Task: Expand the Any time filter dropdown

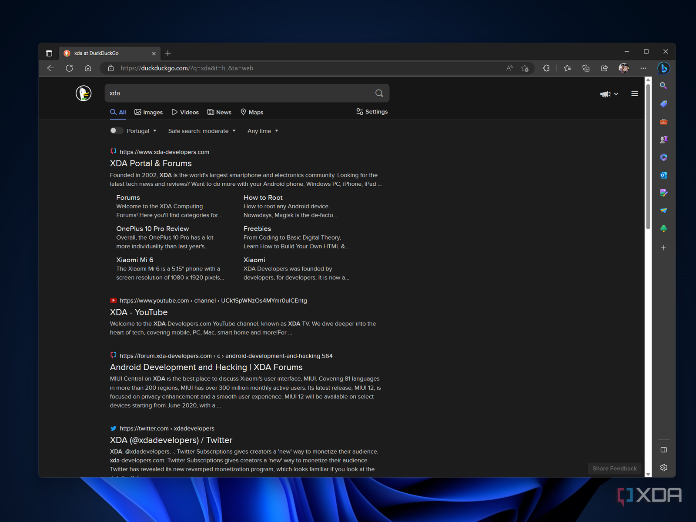Action: tap(263, 131)
